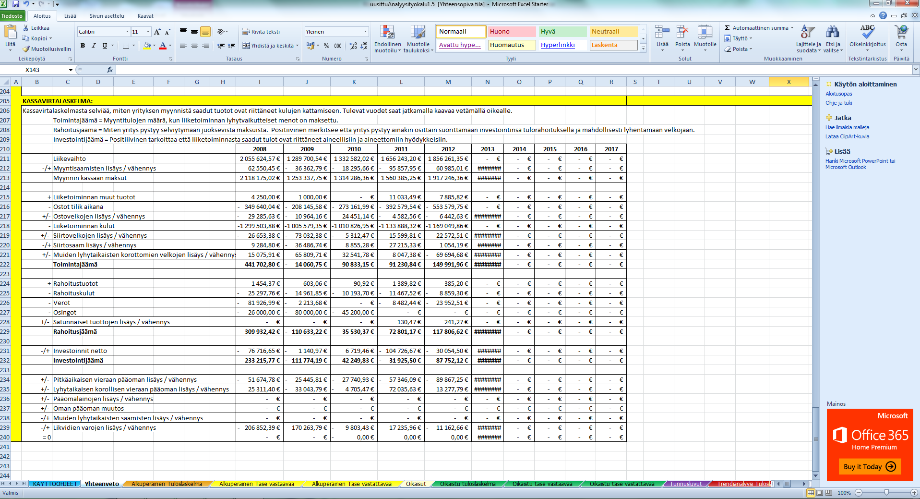The image size is (920, 499).
Task: Apply comma style (000) number format
Action: [338, 46]
